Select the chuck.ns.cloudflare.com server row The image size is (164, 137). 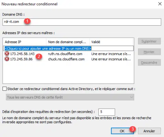pyautogui.click(x=68, y=59)
